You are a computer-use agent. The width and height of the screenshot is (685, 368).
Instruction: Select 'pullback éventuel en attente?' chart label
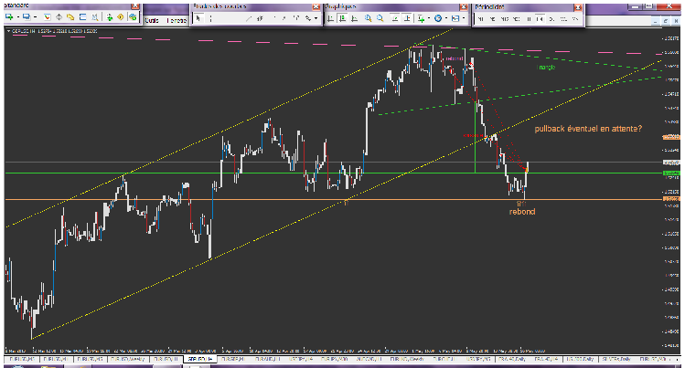(x=588, y=129)
